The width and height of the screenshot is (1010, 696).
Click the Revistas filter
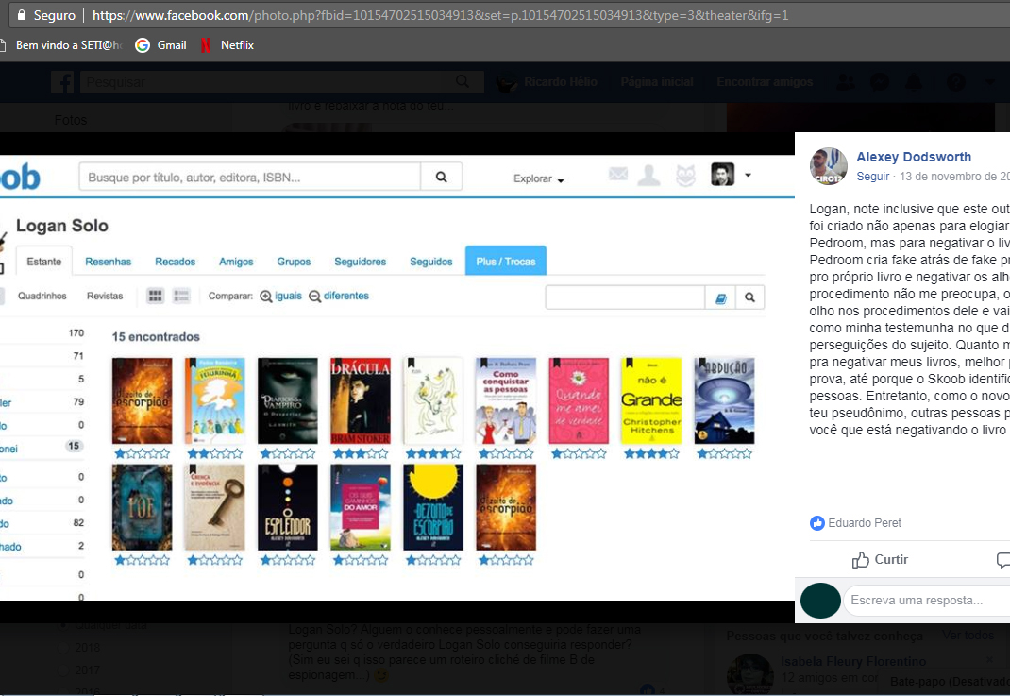pyautogui.click(x=105, y=296)
